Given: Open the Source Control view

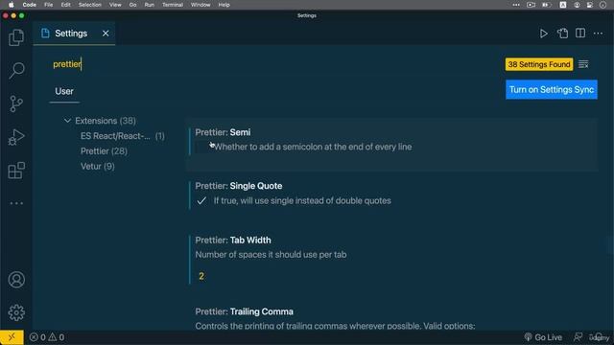Looking at the screenshot, I should [x=16, y=104].
